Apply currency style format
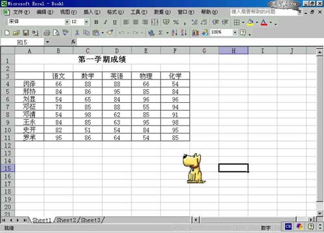The height and width of the screenshot is (233, 324). click(166, 22)
